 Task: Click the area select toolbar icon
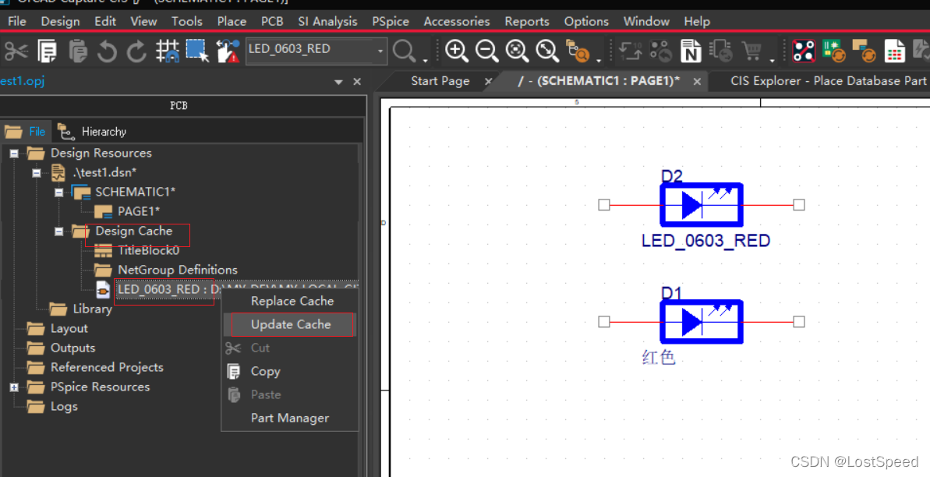(196, 51)
